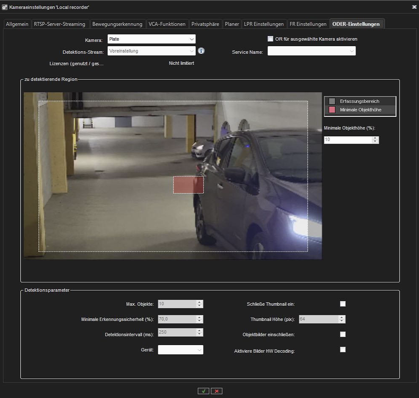Click the Thumbnail Höhe (pix) field
419x398 pixels.
319,319
